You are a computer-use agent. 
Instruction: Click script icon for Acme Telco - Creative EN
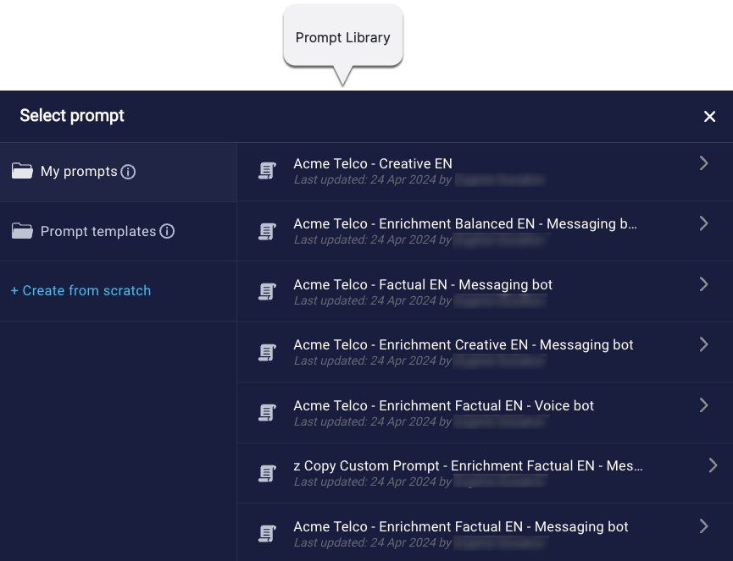[268, 171]
